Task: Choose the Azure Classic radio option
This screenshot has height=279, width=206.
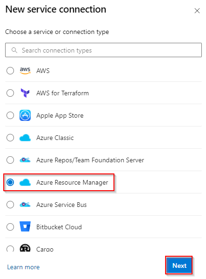Action: [10, 138]
